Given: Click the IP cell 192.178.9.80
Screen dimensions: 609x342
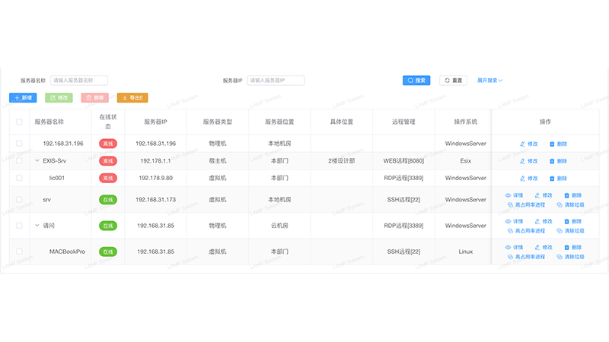Looking at the screenshot, I should pyautogui.click(x=156, y=178).
